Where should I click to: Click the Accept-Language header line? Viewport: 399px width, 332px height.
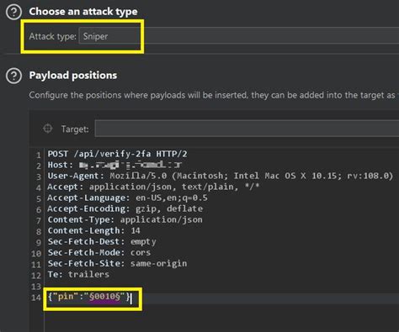coord(127,198)
